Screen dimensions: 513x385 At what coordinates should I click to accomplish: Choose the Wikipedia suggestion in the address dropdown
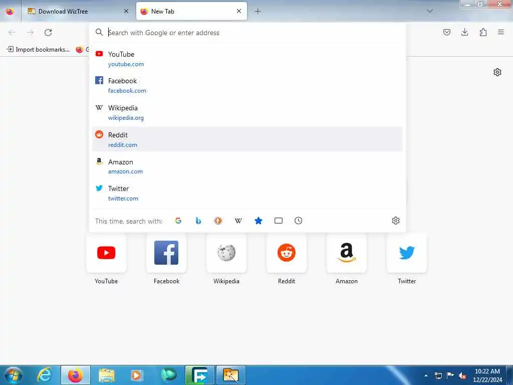(247, 112)
